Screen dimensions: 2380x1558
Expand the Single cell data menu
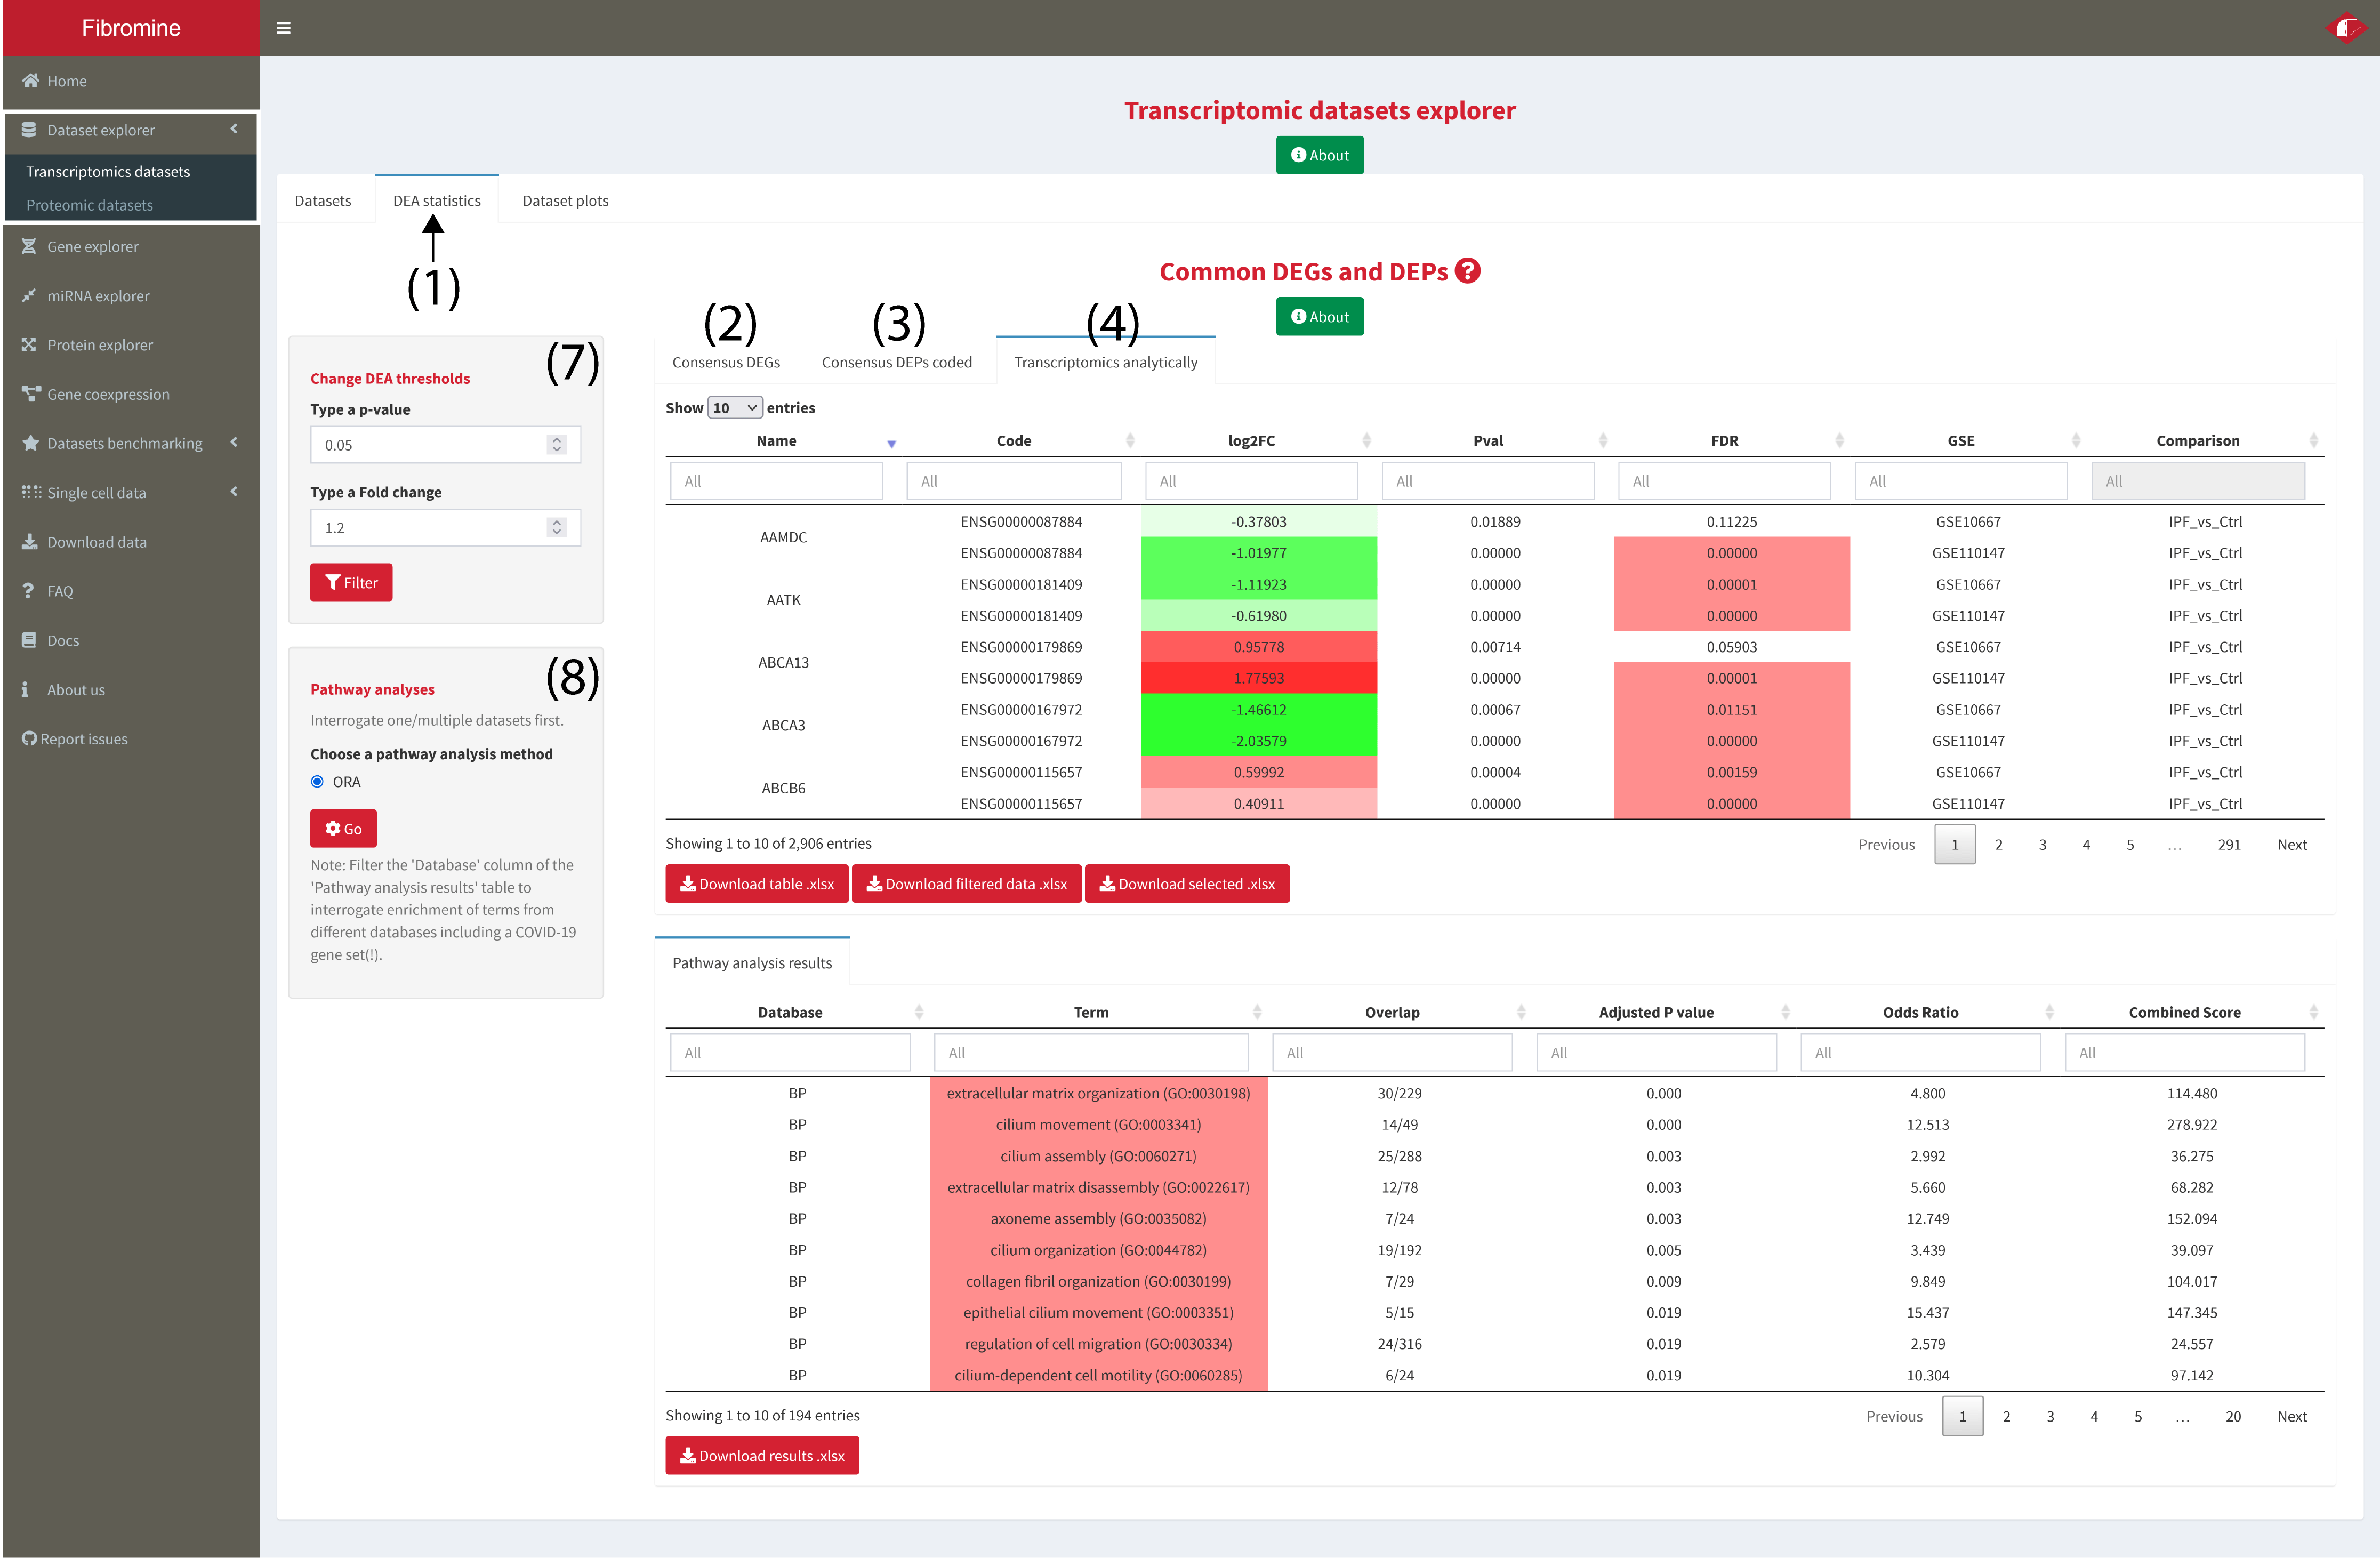tap(234, 491)
